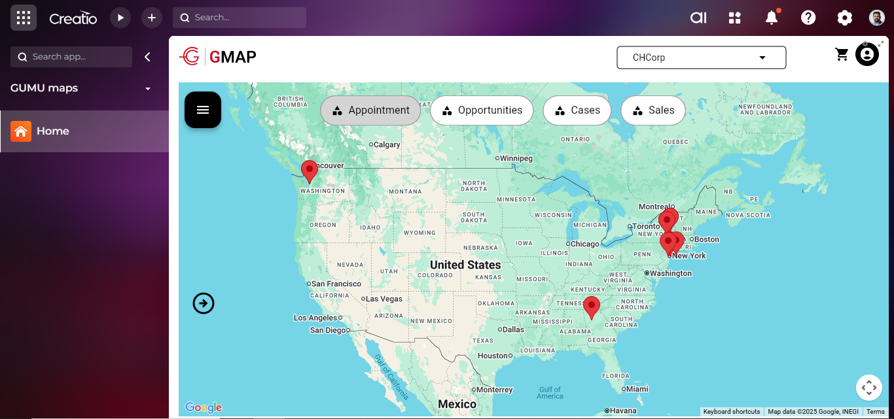Viewport: 894px width, 419px height.
Task: Open the map camera controls button
Action: coord(869,388)
